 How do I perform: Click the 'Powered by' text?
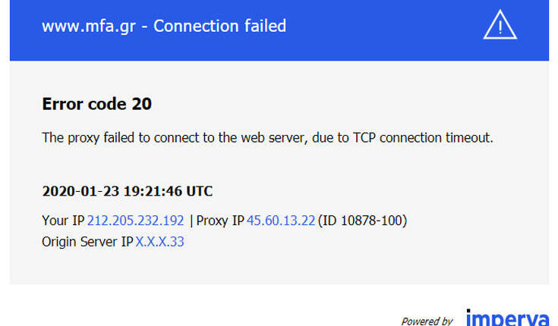tap(427, 321)
